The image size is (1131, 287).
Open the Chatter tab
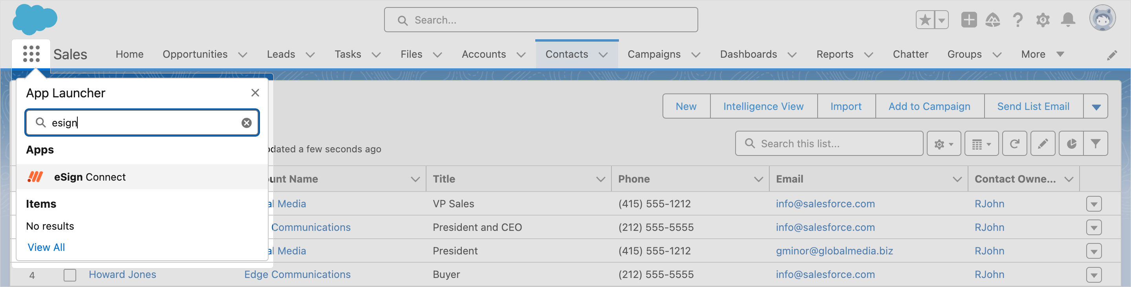910,54
